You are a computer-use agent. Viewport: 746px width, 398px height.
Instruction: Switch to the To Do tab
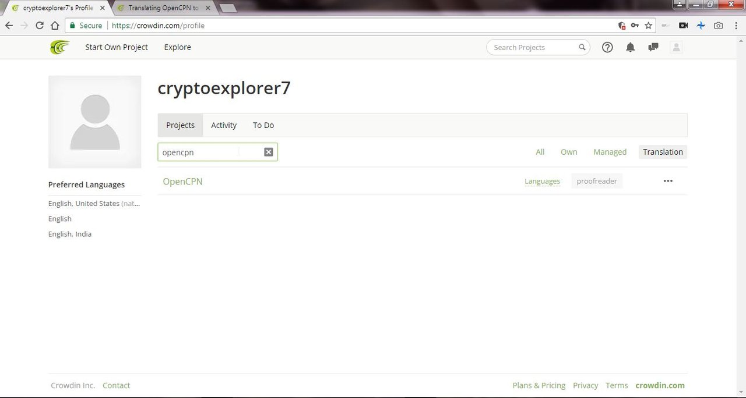click(x=263, y=125)
